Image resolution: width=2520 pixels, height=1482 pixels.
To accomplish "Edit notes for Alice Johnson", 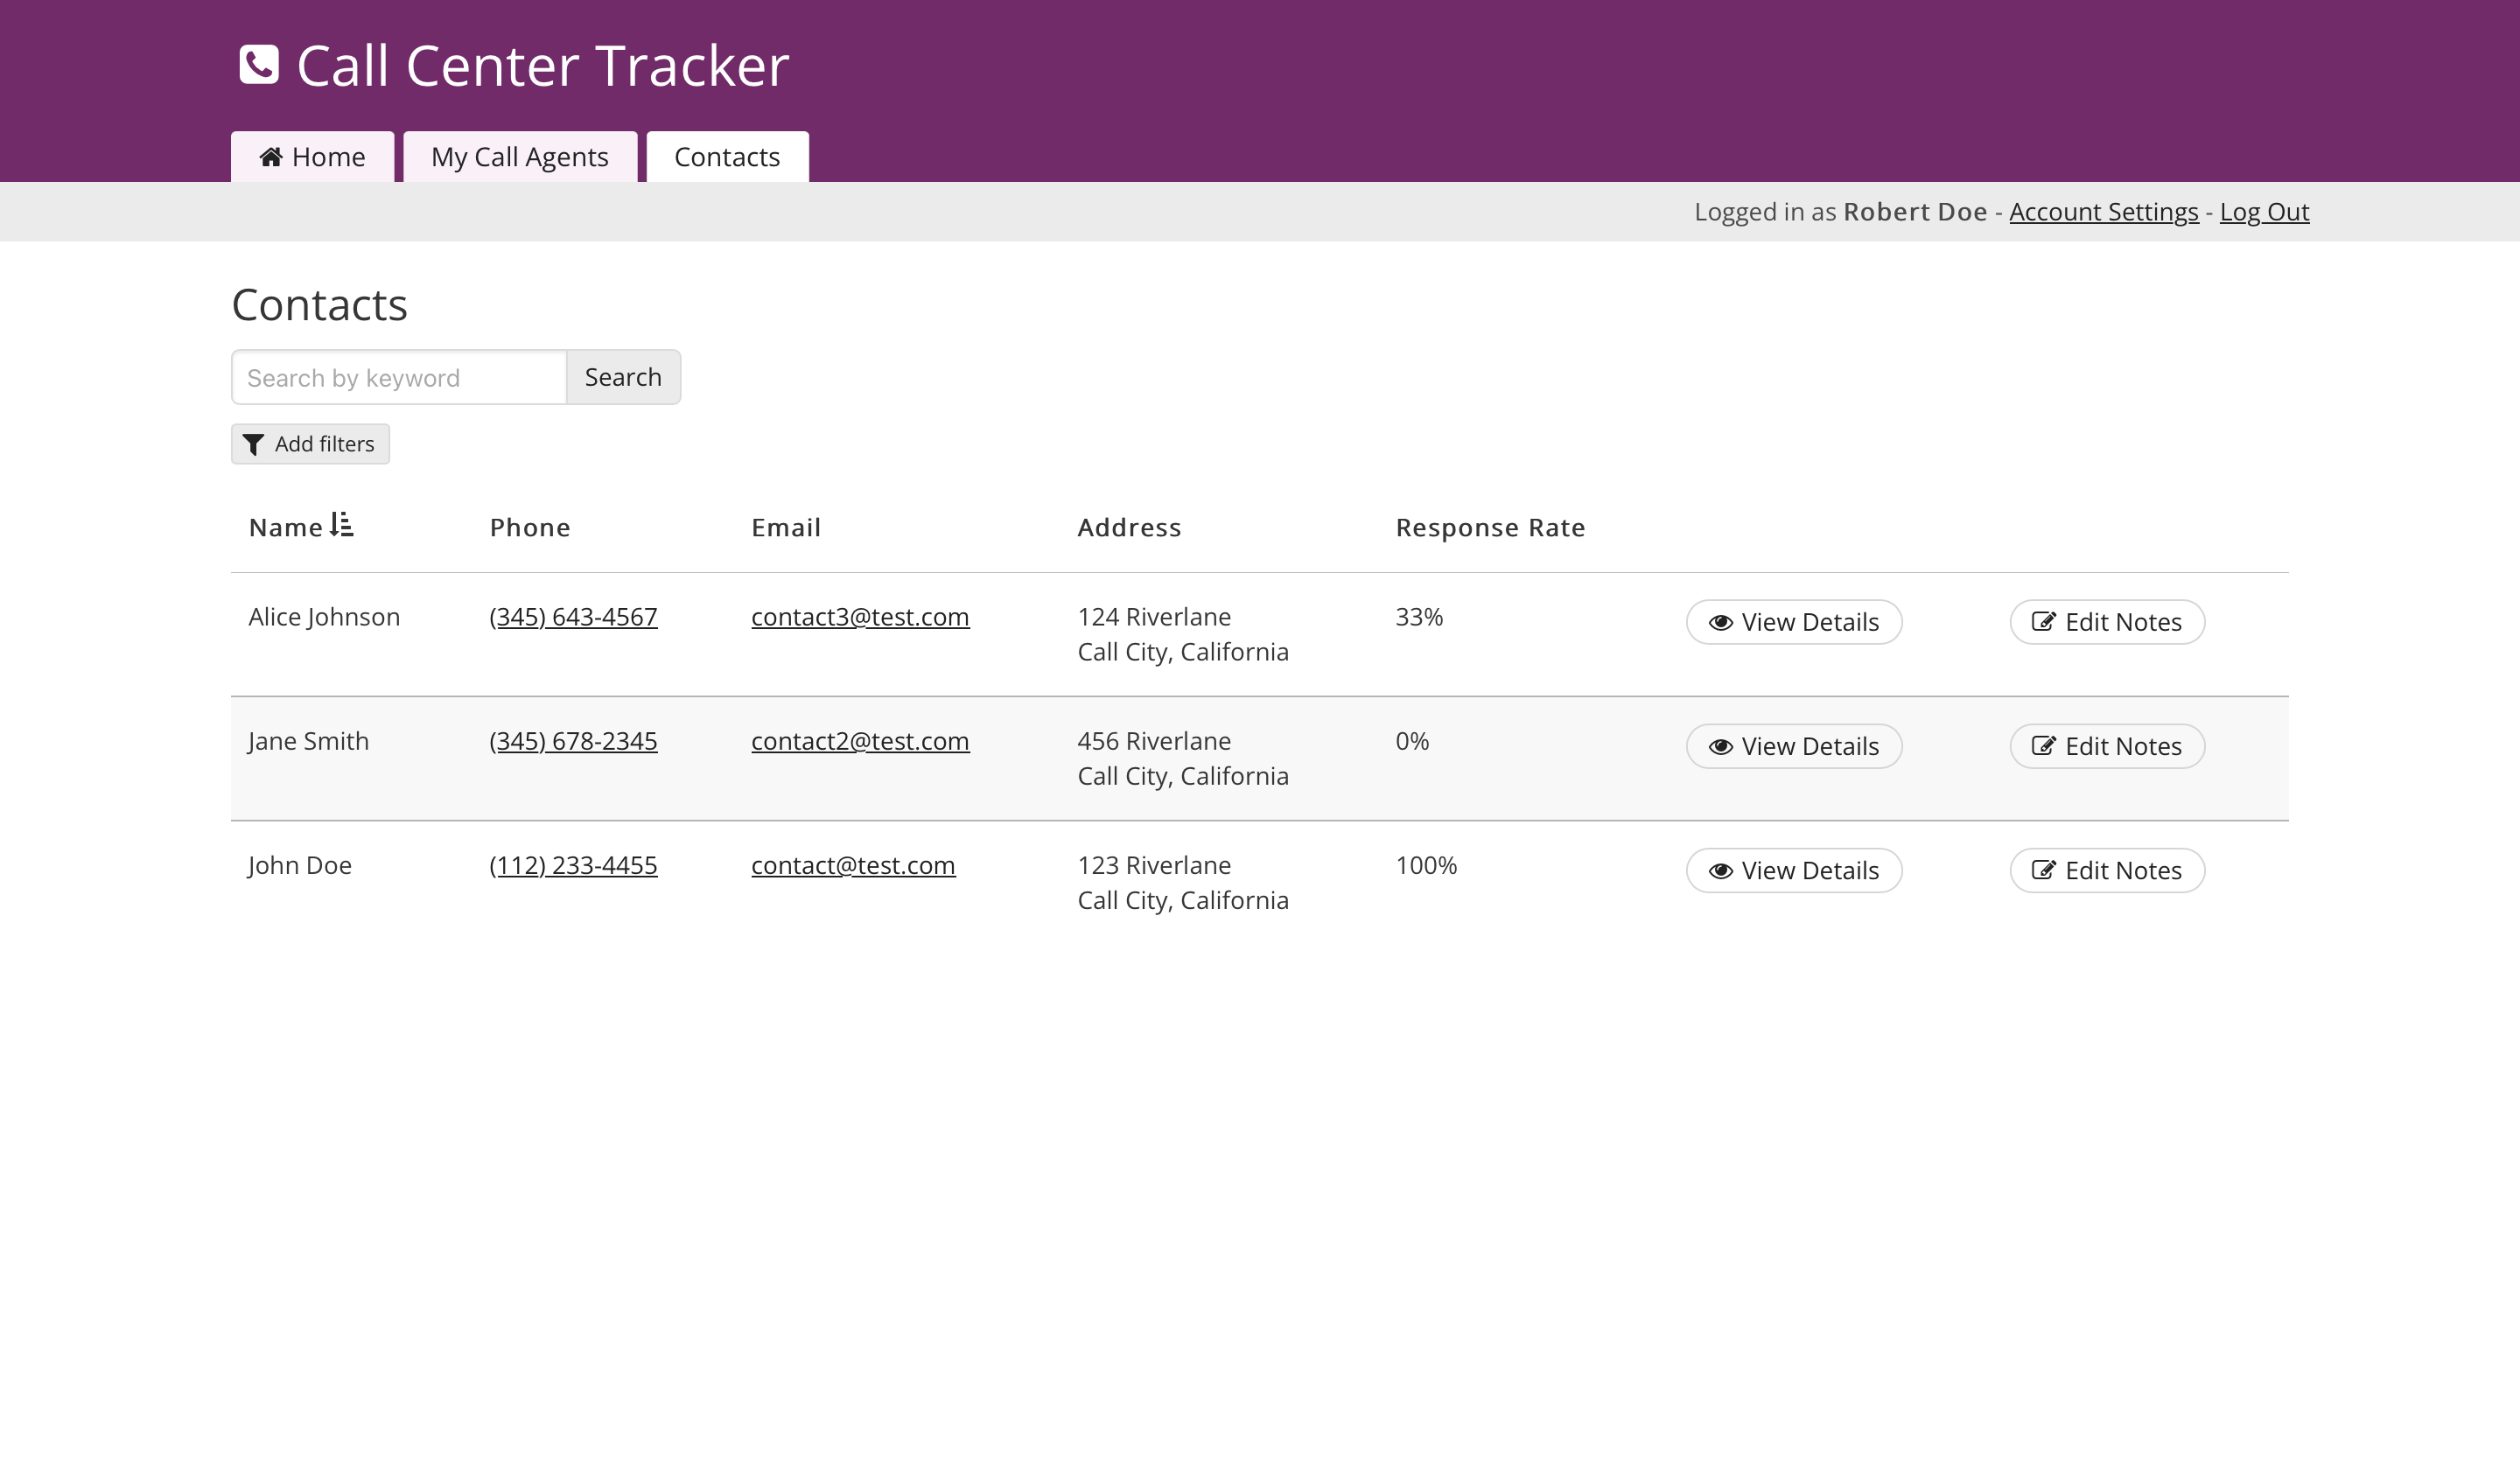I will click(x=2106, y=622).
